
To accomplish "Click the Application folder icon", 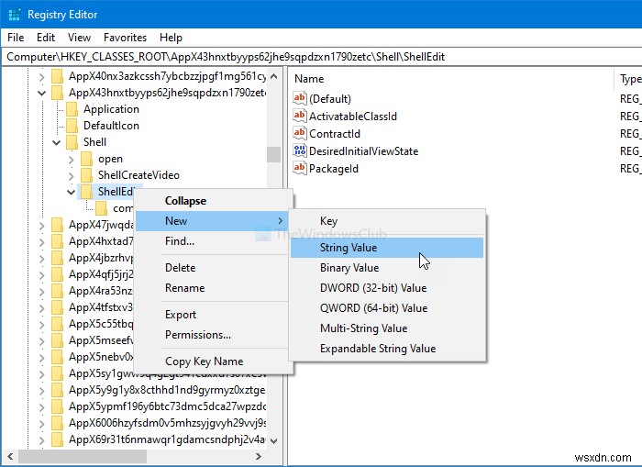I will (72, 109).
